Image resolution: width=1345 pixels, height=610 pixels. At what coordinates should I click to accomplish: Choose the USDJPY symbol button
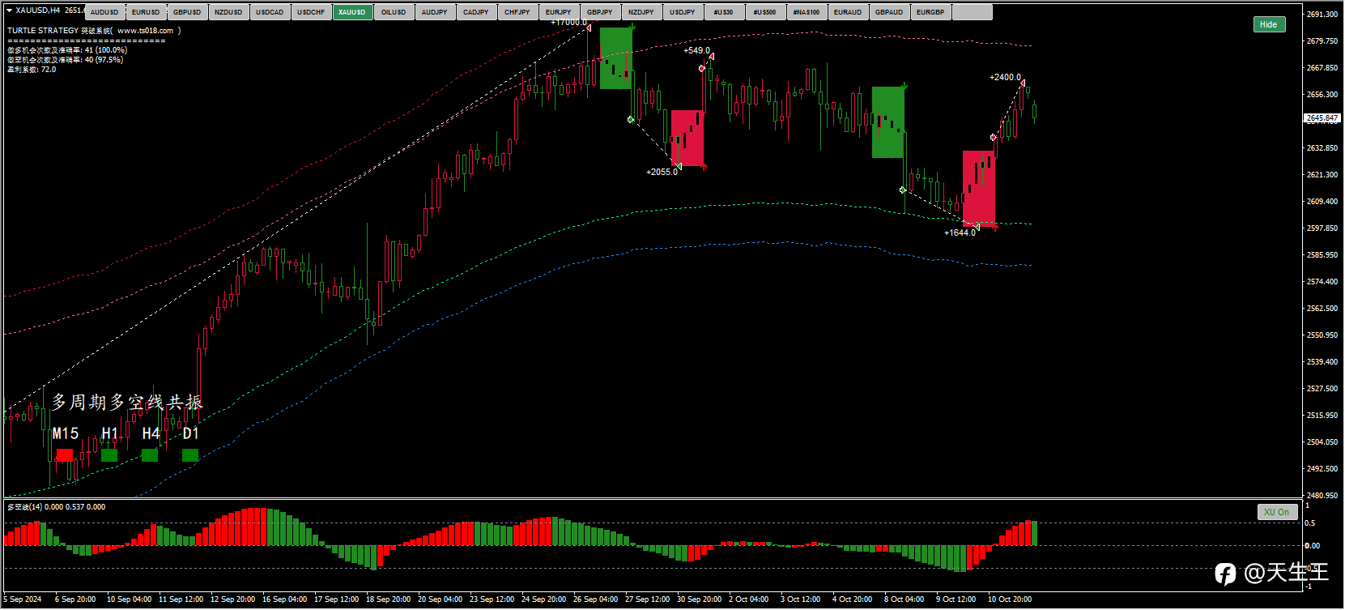pos(683,12)
